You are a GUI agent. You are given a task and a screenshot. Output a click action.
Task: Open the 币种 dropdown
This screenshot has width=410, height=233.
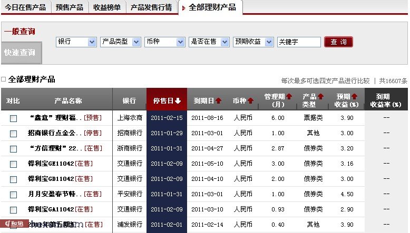[x=165, y=42]
